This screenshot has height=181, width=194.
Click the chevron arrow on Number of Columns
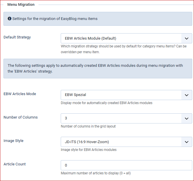coord(186,118)
